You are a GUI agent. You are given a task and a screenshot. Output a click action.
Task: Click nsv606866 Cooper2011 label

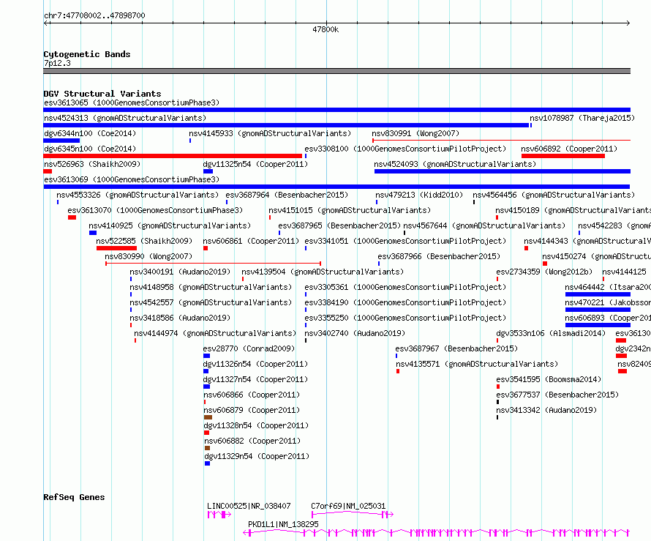point(252,395)
